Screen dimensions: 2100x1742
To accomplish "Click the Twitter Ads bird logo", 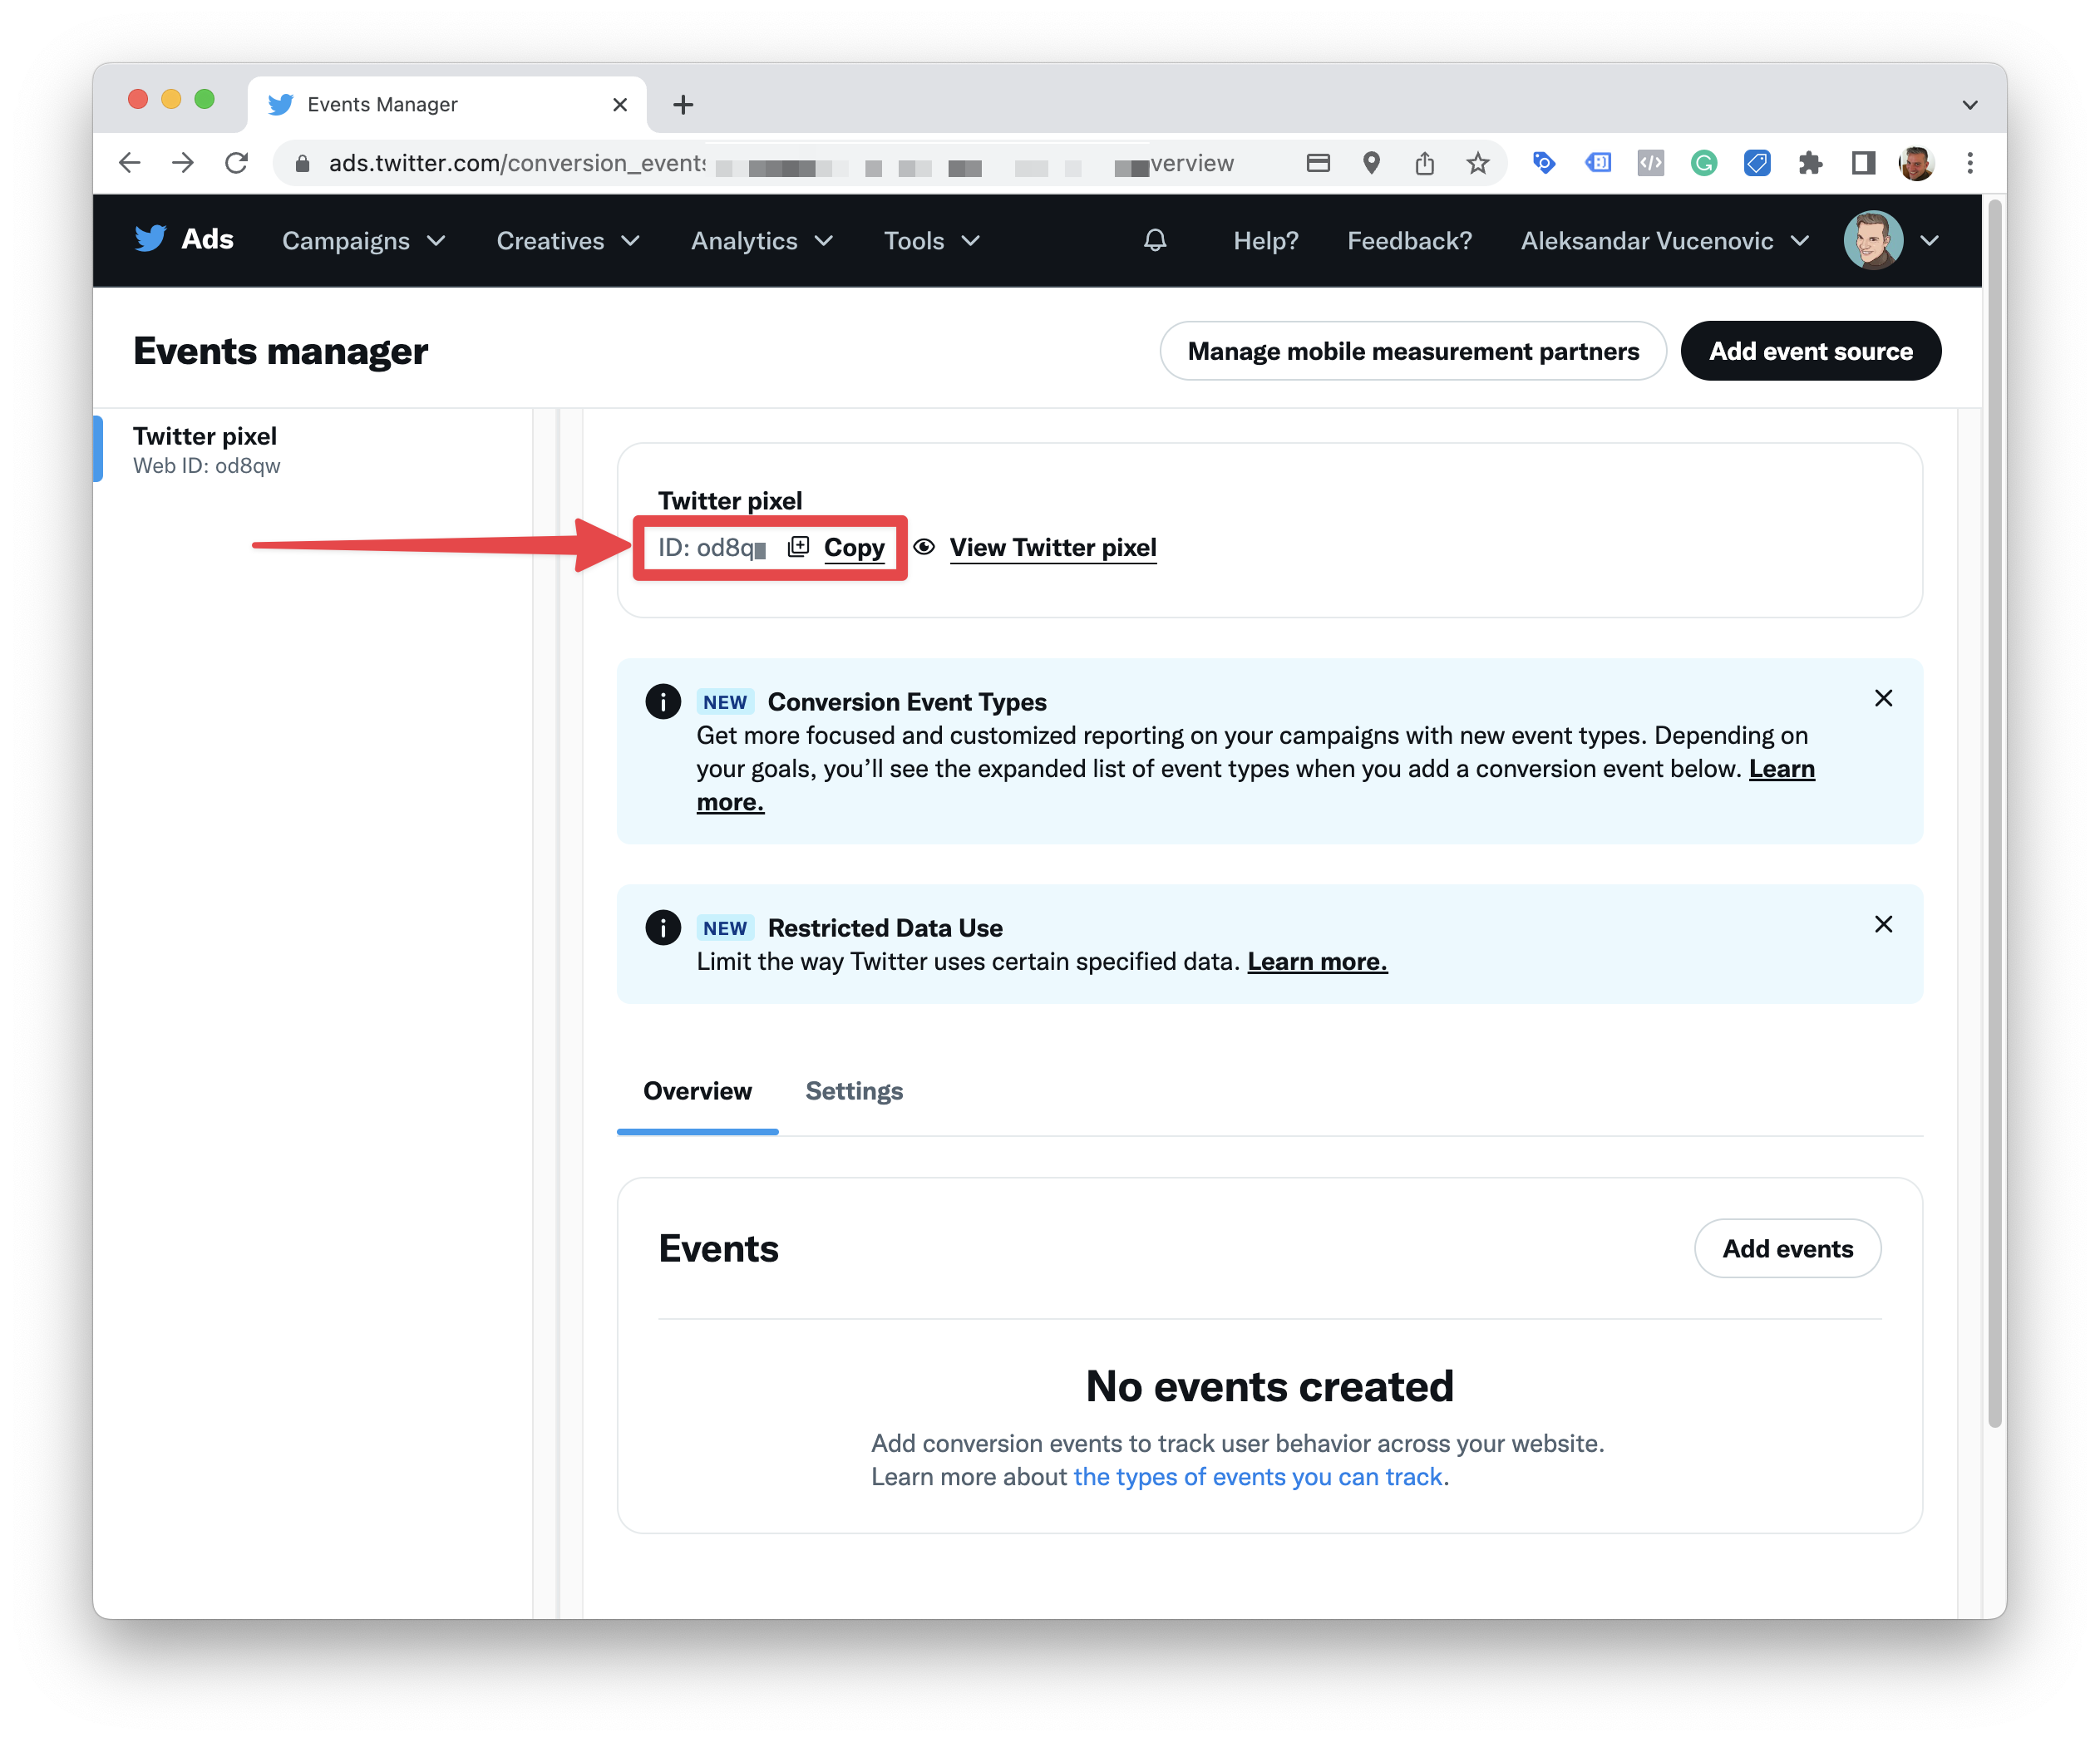I will click(x=150, y=240).
